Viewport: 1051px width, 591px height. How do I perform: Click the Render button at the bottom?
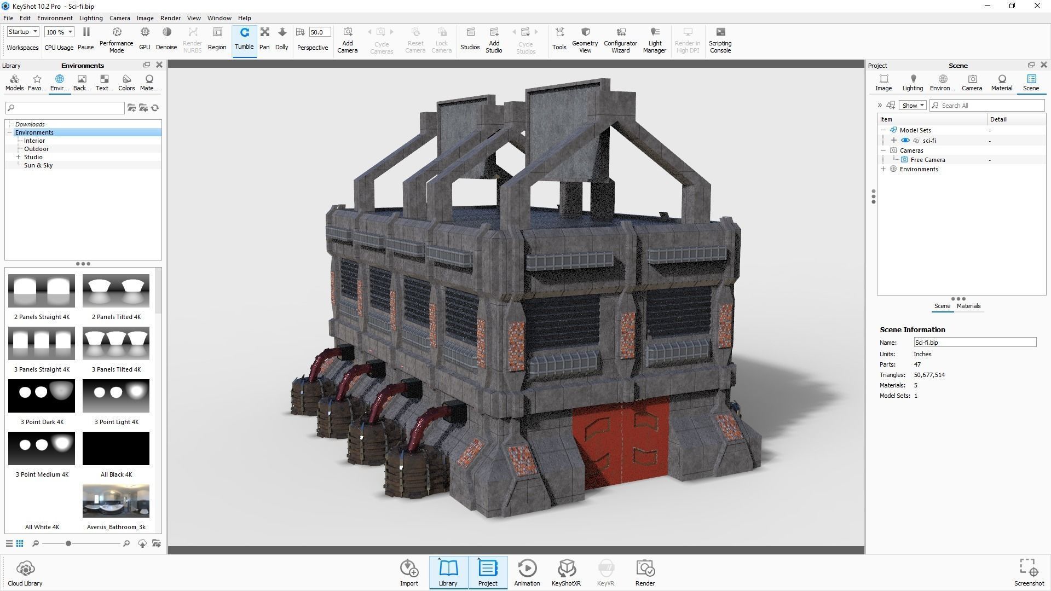point(645,572)
